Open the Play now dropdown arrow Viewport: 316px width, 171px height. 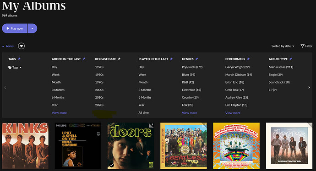coord(32,28)
